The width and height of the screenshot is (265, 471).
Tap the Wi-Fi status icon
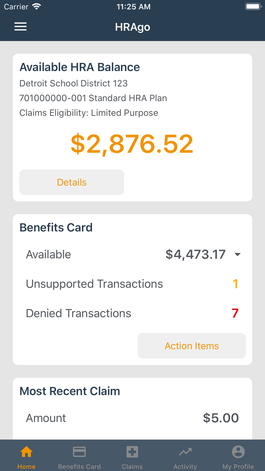coord(37,6)
